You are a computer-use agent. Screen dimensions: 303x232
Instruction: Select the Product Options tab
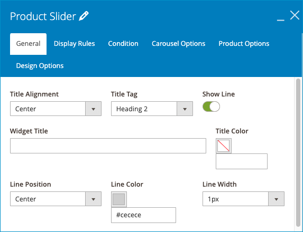point(244,44)
